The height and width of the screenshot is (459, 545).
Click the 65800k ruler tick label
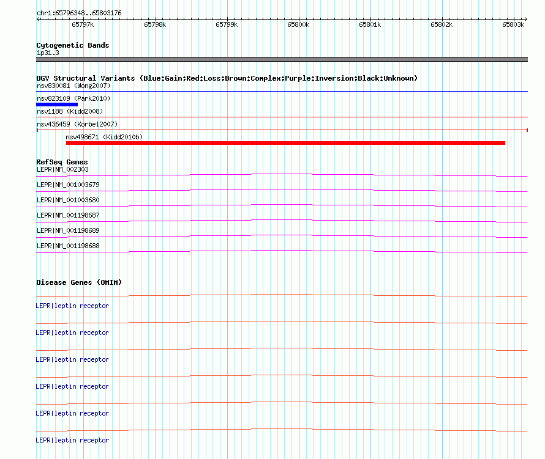(298, 24)
